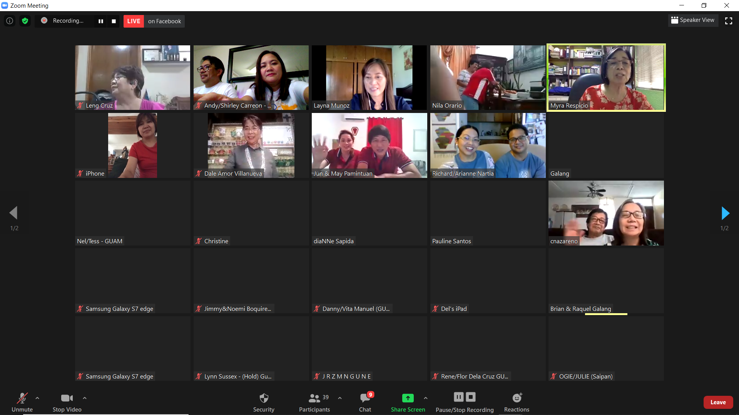Click the green encryption shield icon
739x415 pixels.
click(25, 21)
